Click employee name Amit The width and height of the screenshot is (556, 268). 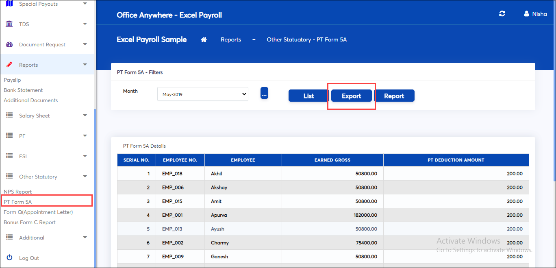tap(216, 201)
